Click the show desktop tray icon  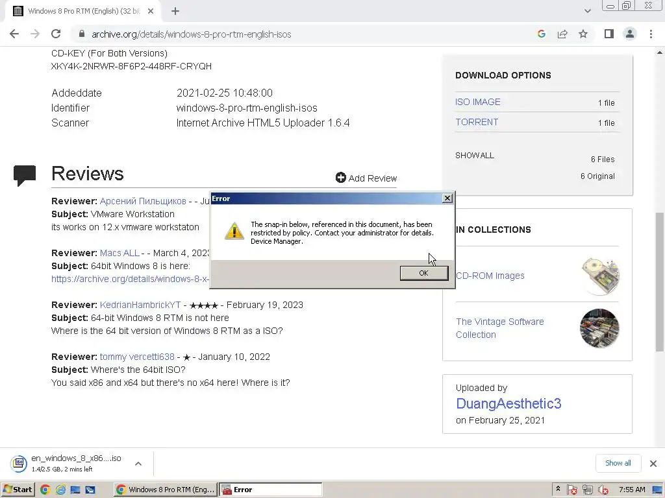tap(657, 490)
